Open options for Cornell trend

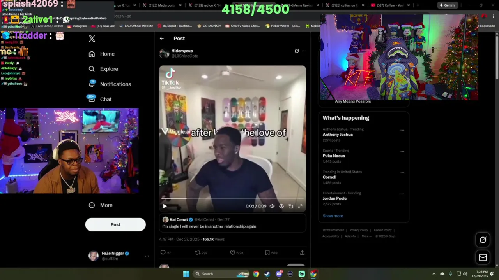tap(402, 173)
